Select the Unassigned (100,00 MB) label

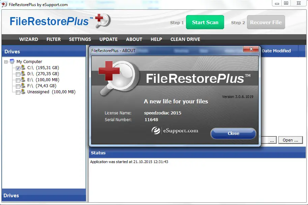51,92
